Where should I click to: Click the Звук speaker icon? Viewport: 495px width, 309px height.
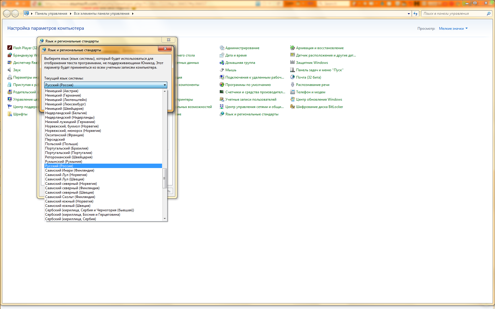[x=10, y=70]
